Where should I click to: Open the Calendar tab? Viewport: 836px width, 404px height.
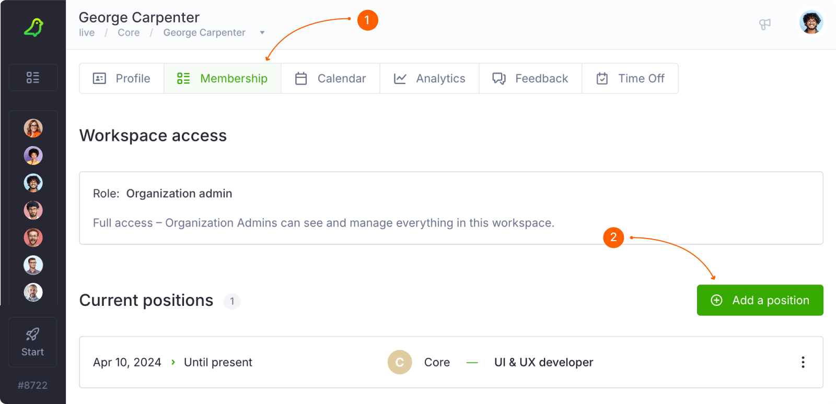tap(330, 78)
